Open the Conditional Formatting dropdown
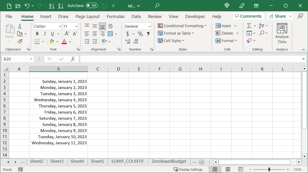 coord(182,26)
